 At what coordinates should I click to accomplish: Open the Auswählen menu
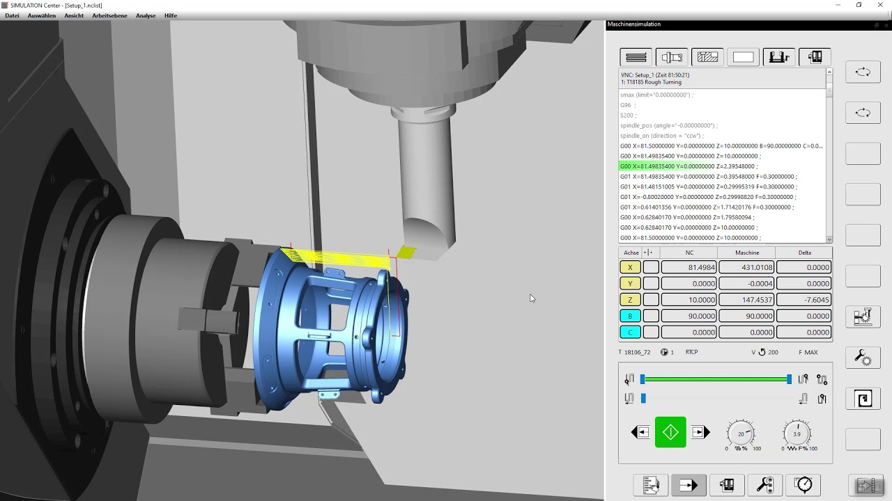(x=42, y=15)
